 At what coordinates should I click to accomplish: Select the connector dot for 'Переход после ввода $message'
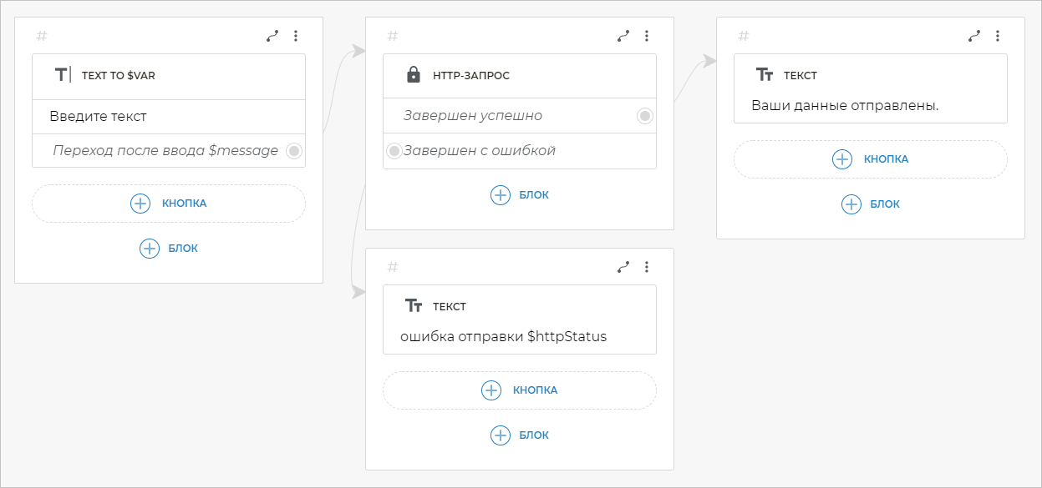(x=293, y=151)
